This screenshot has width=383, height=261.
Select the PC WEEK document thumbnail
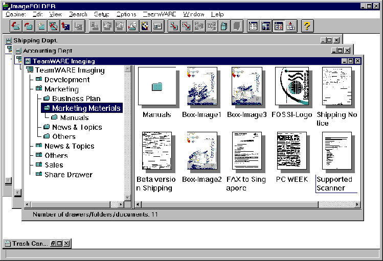tap(292, 151)
